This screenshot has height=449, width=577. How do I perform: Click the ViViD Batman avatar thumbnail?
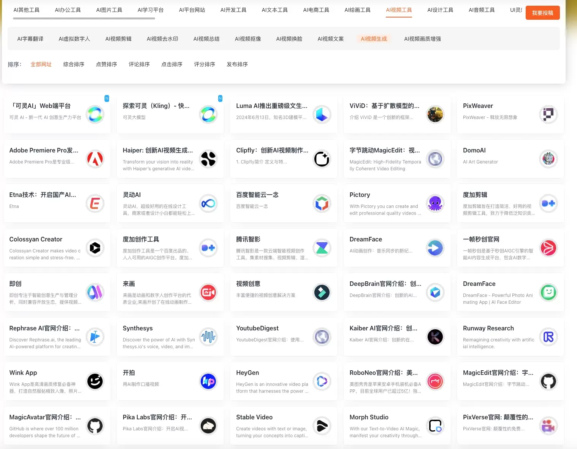pos(435,114)
